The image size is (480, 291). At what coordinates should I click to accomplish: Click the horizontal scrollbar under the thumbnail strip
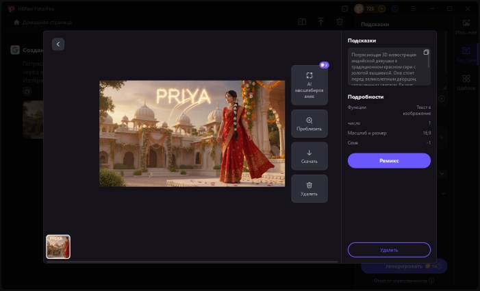click(192, 262)
